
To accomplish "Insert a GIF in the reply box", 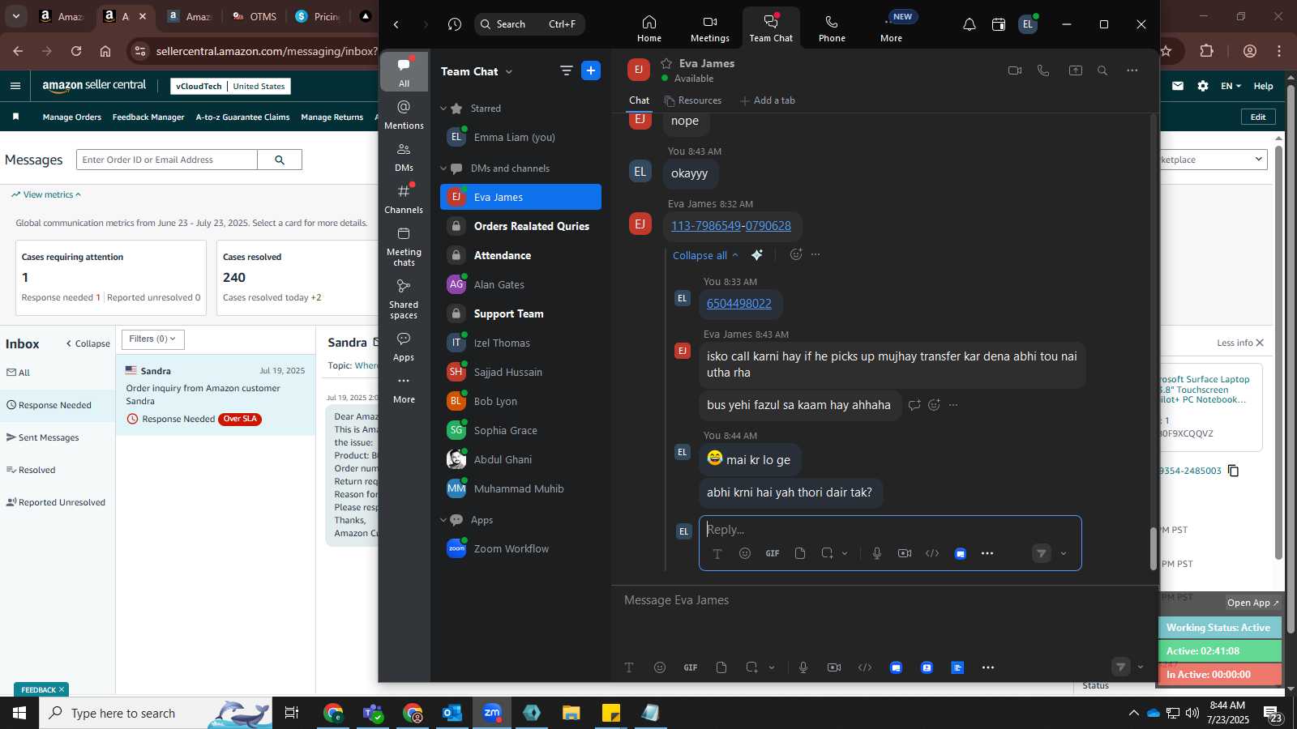I will point(773,553).
